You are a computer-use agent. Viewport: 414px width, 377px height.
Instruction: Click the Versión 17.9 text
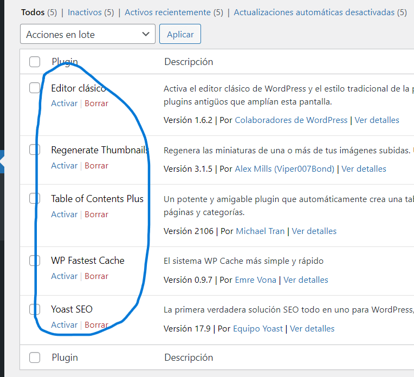click(x=187, y=329)
